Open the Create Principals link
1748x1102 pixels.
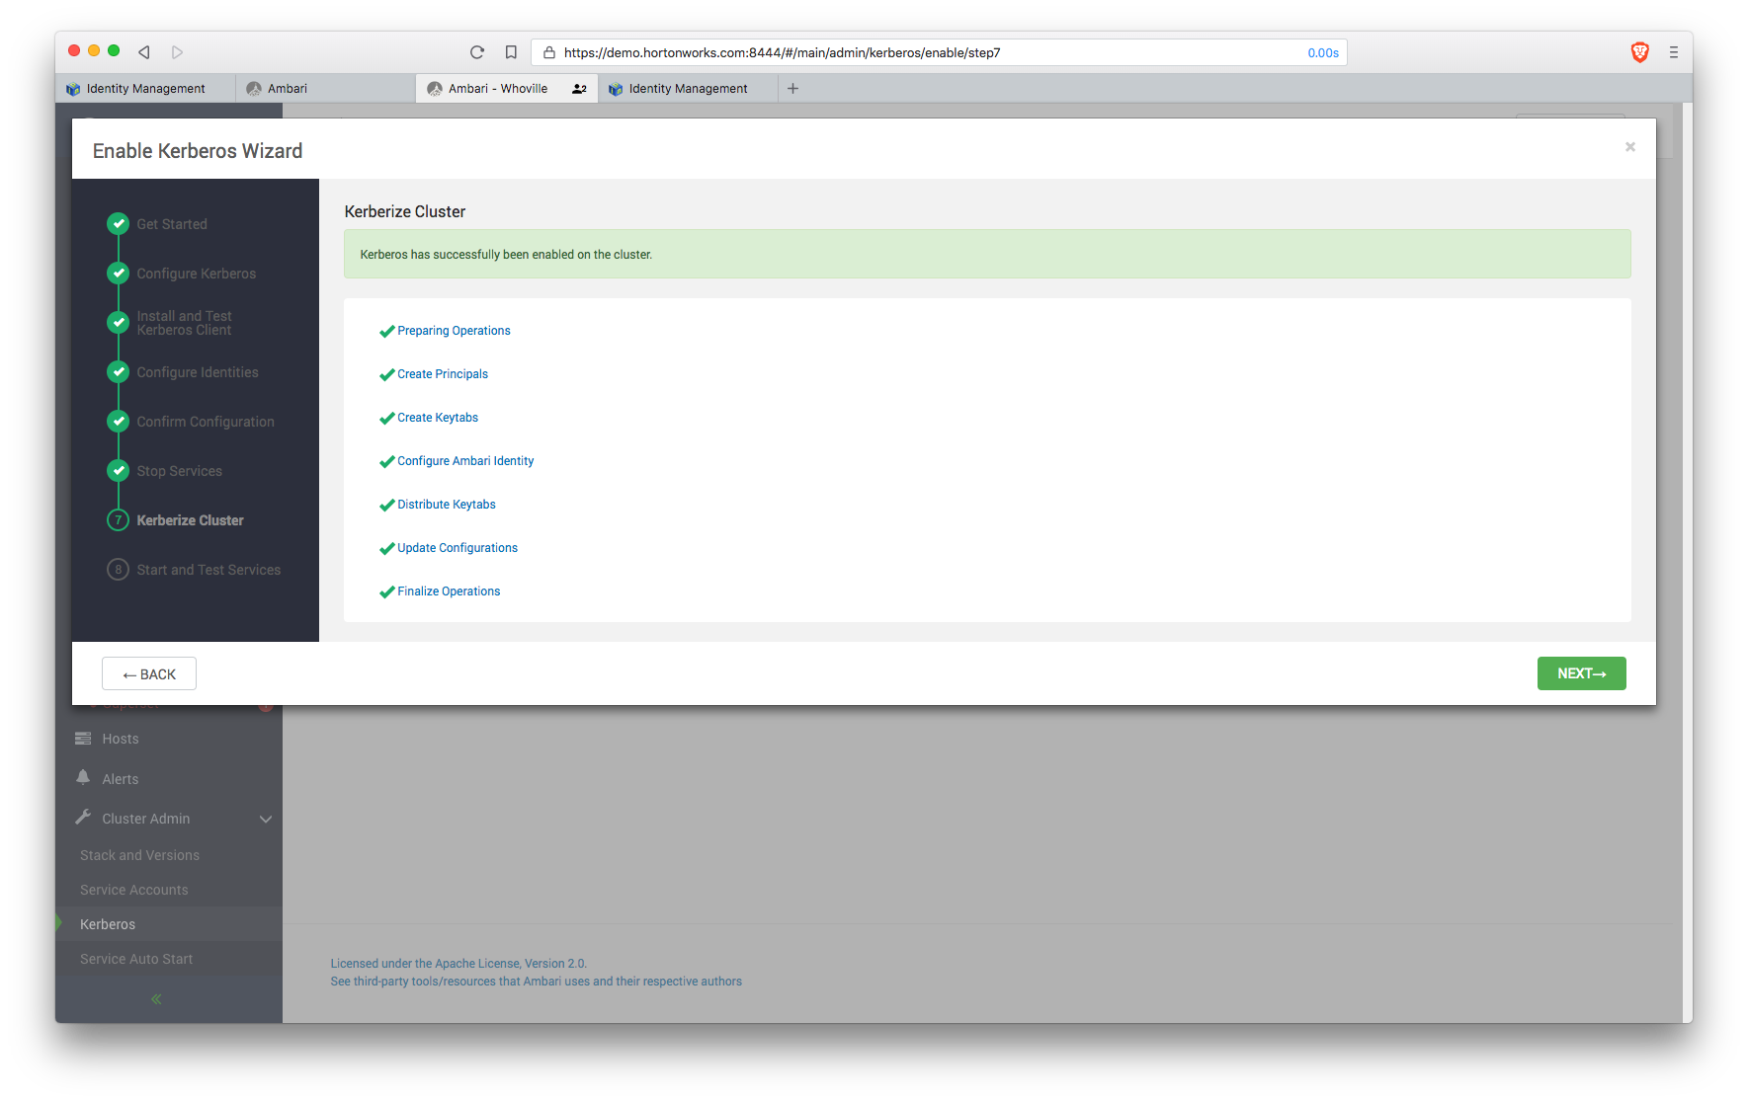pyautogui.click(x=443, y=374)
